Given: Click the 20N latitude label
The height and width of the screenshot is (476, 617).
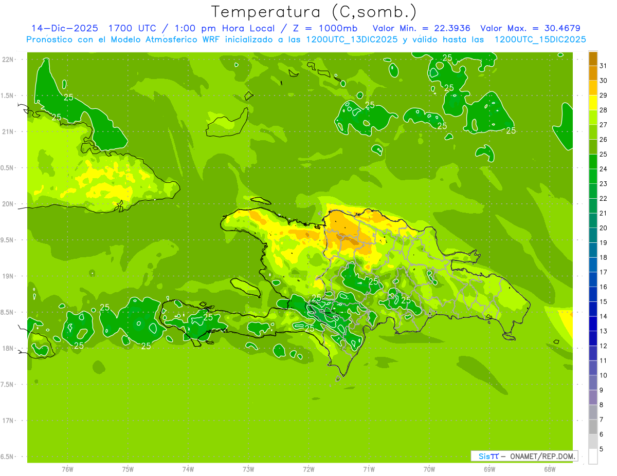Looking at the screenshot, I should pyautogui.click(x=8, y=204).
